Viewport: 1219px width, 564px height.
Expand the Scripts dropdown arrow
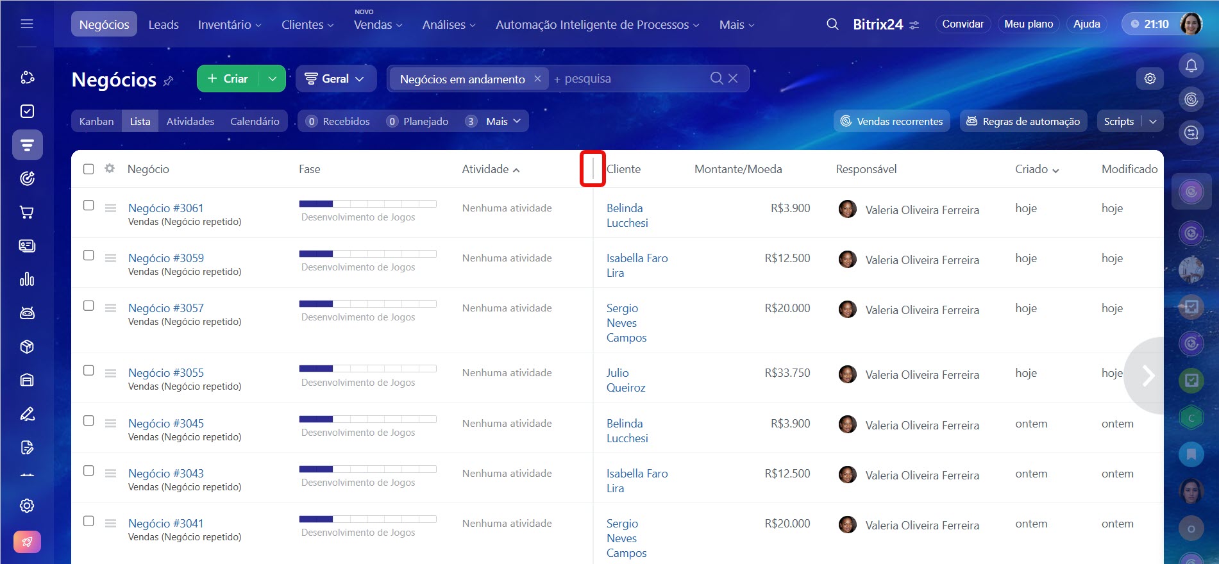[1152, 121]
